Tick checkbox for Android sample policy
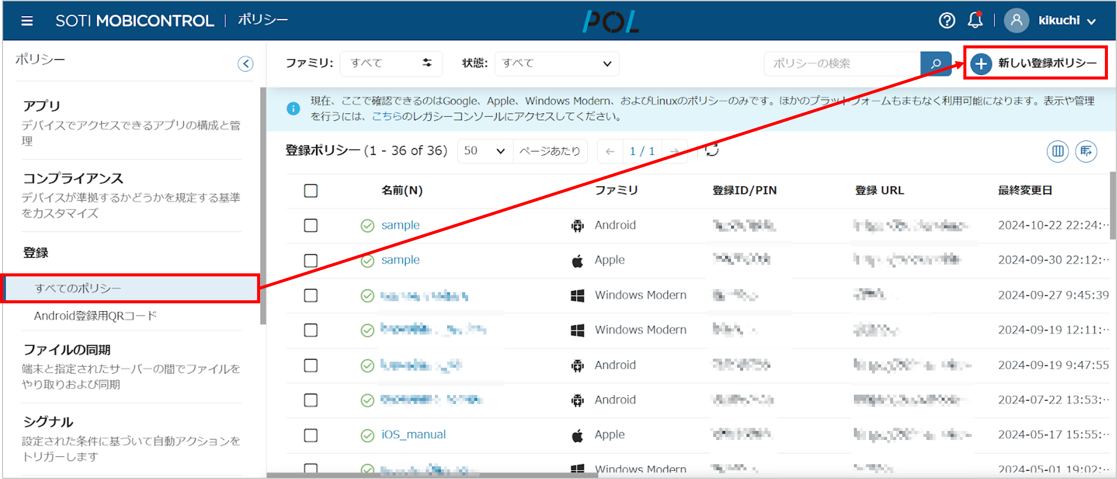The image size is (1117, 479). [310, 225]
